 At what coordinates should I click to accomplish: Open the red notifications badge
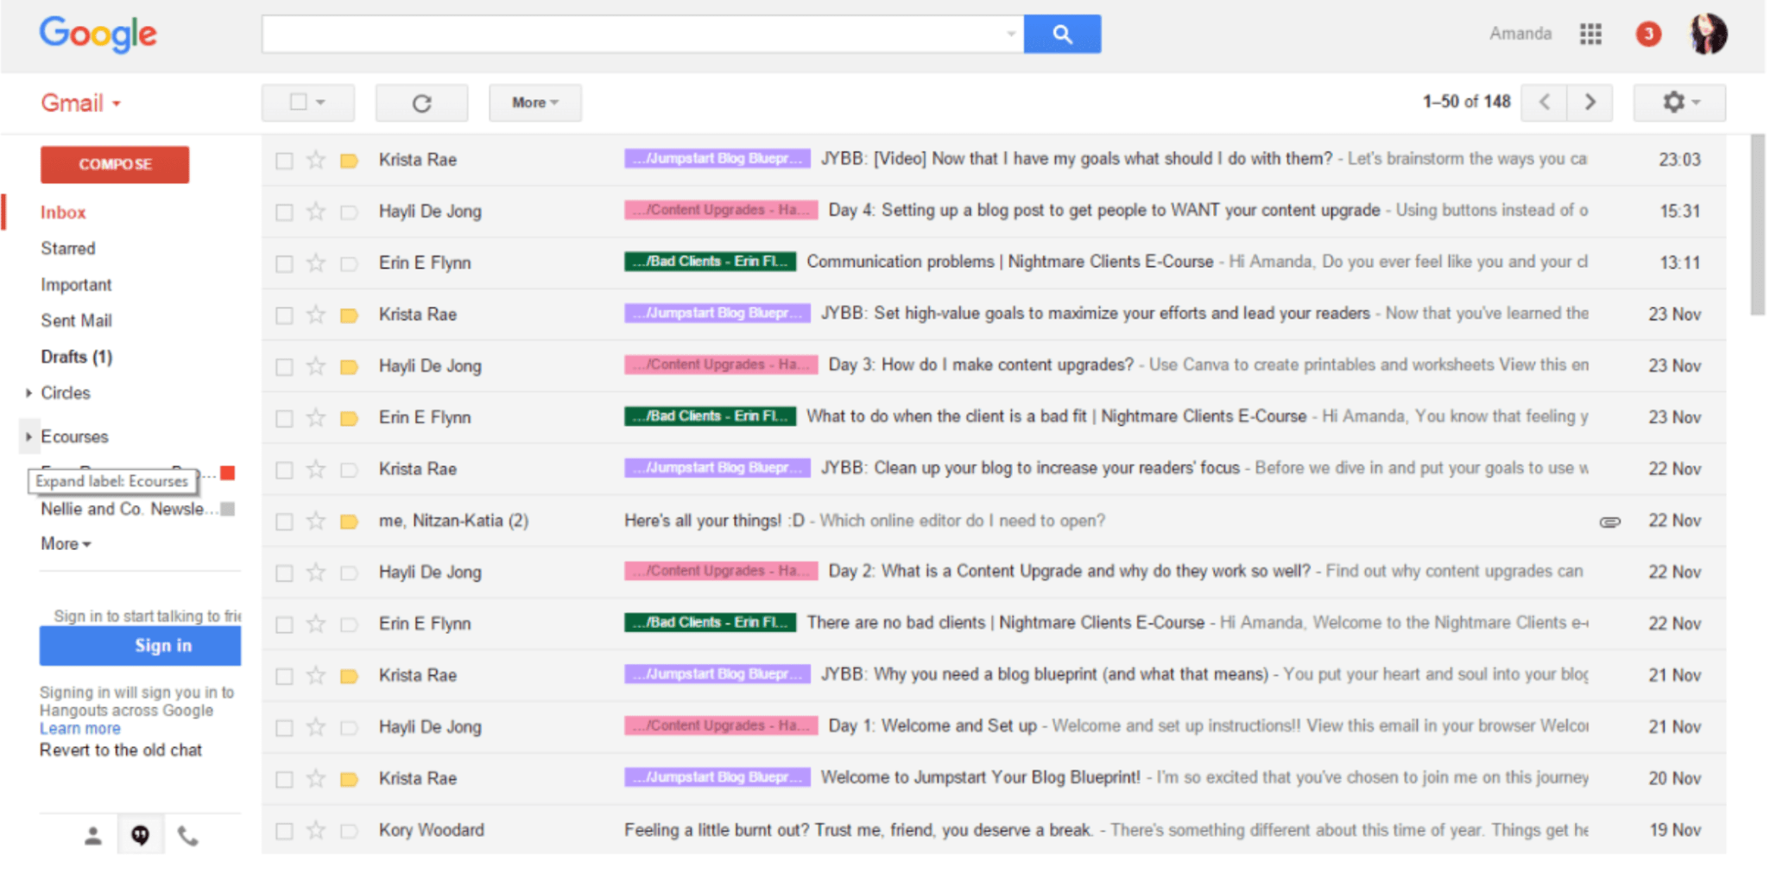pyautogui.click(x=1648, y=35)
